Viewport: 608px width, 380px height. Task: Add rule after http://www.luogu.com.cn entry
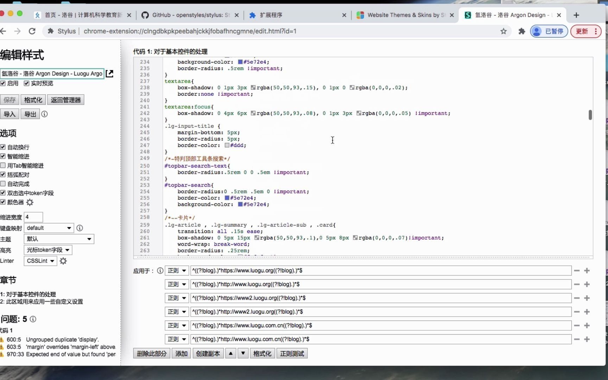(587, 339)
